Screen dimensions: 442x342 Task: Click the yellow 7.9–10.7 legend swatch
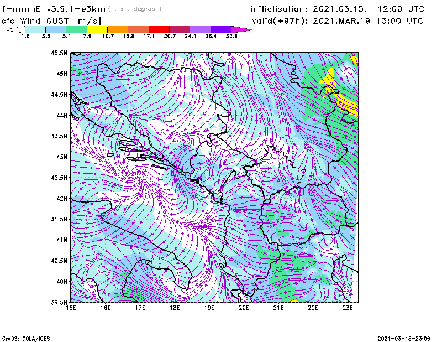coord(97,29)
